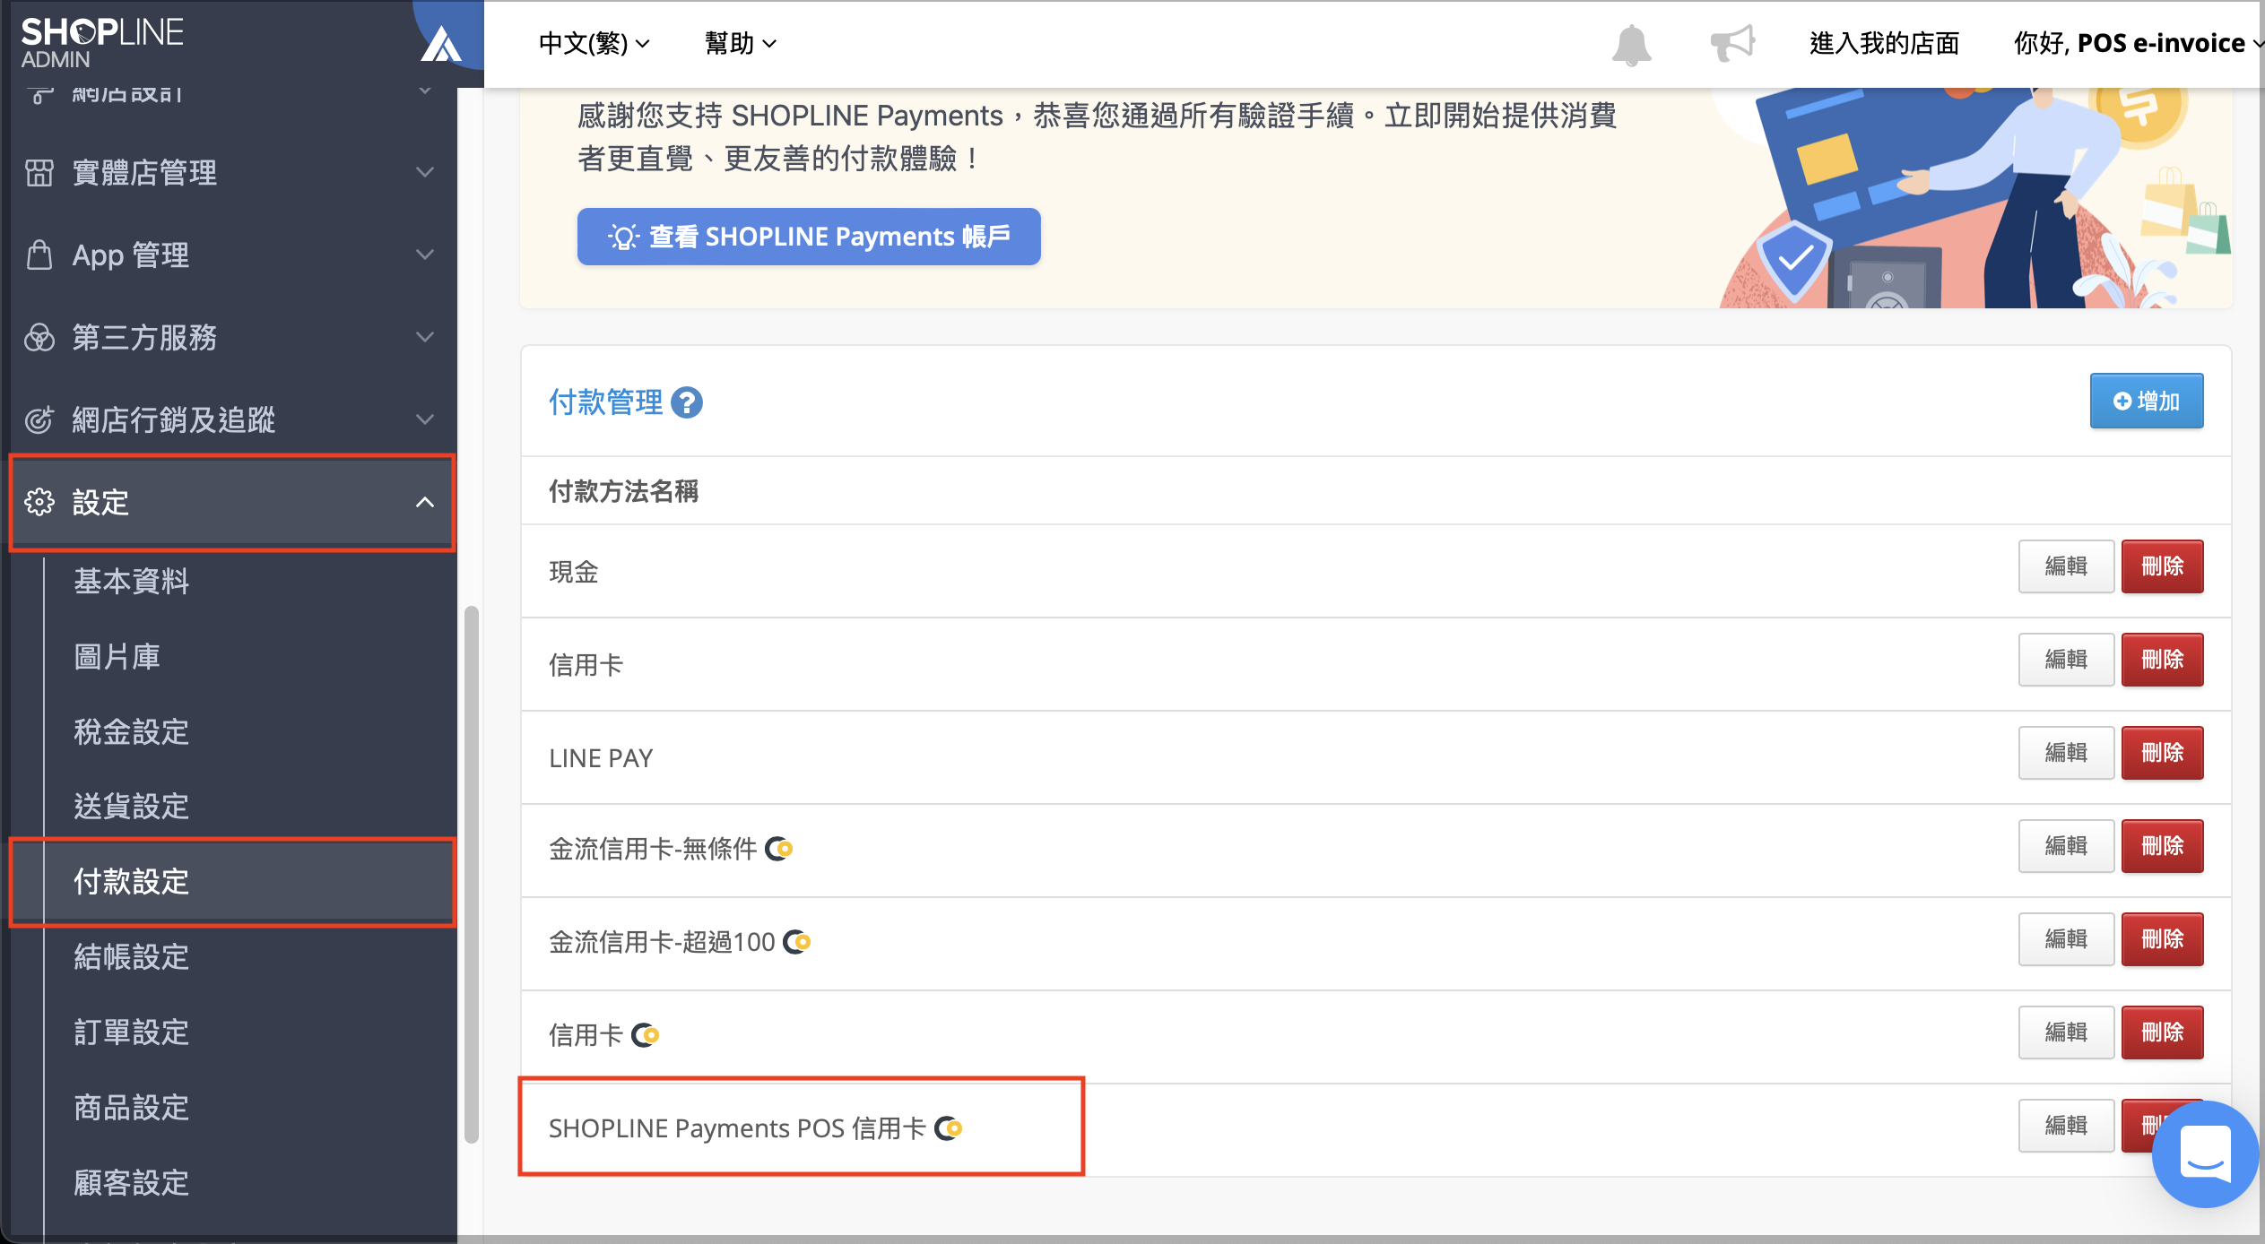This screenshot has height=1244, width=2265.
Task: Open the announcements megaphone icon
Action: (1731, 43)
